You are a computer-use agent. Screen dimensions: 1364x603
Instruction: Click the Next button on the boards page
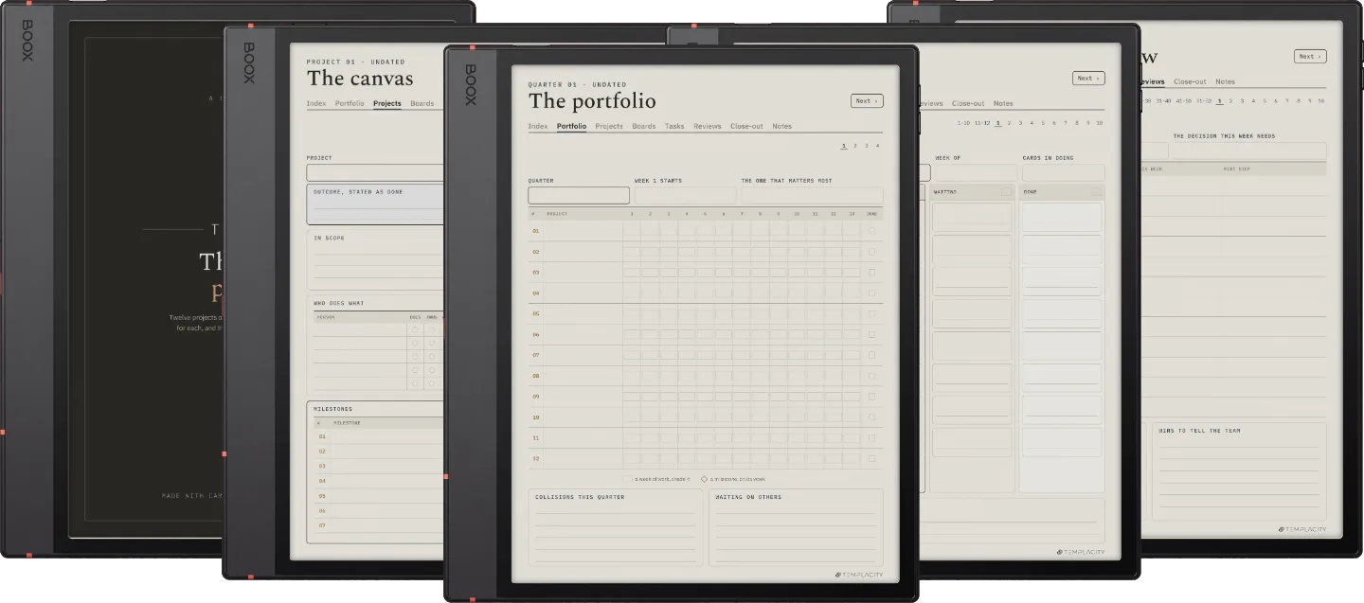(x=1088, y=79)
